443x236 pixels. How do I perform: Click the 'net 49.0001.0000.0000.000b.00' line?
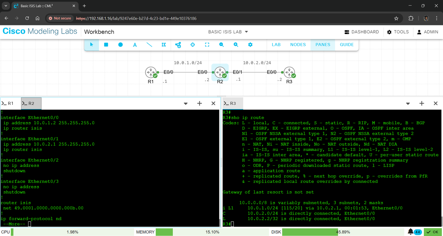click(x=44, y=208)
